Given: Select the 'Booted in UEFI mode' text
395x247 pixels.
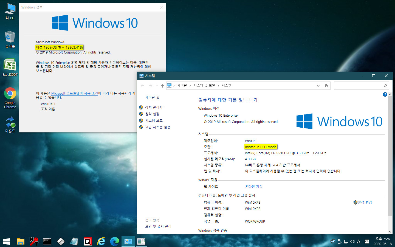Looking at the screenshot, I should 261,147.
